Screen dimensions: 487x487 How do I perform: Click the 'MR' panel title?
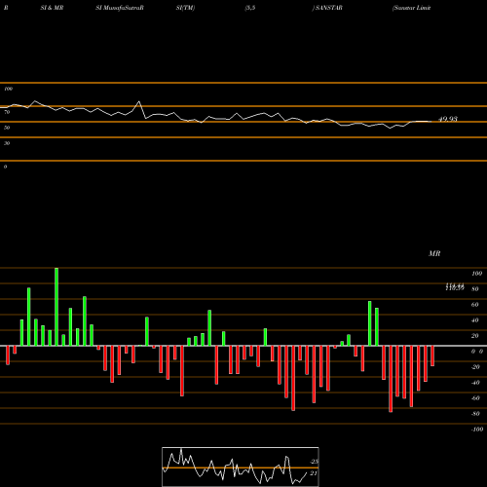click(x=434, y=253)
